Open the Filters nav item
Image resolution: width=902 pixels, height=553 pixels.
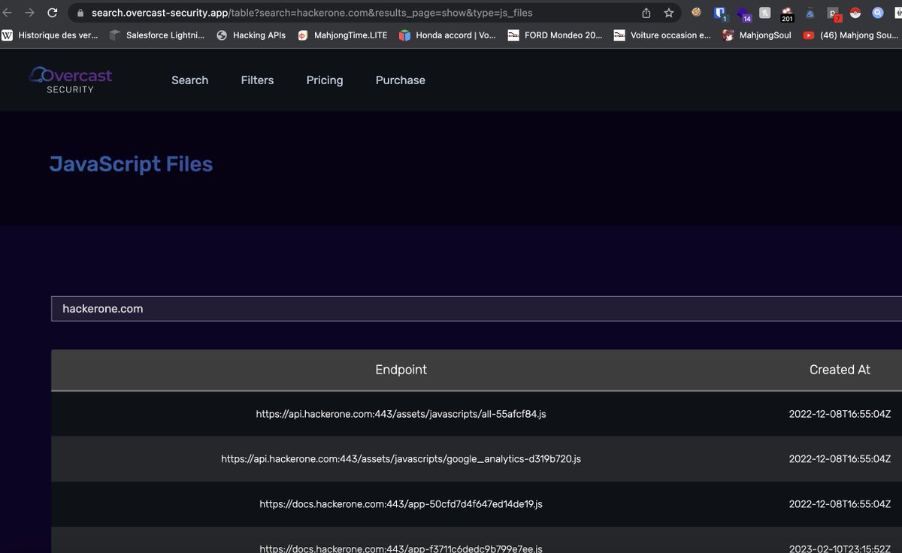257,80
